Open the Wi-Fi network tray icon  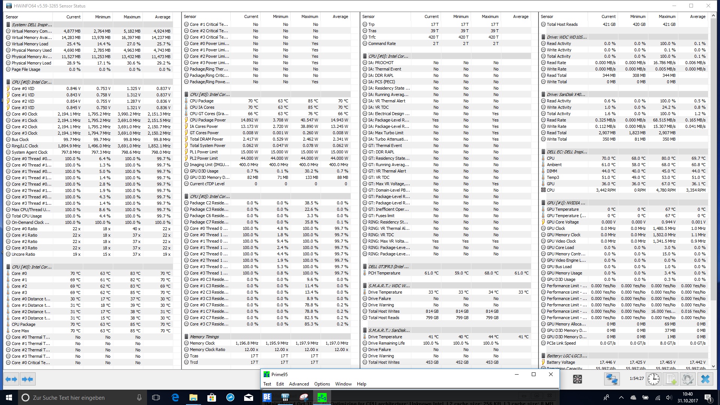[x=658, y=397]
